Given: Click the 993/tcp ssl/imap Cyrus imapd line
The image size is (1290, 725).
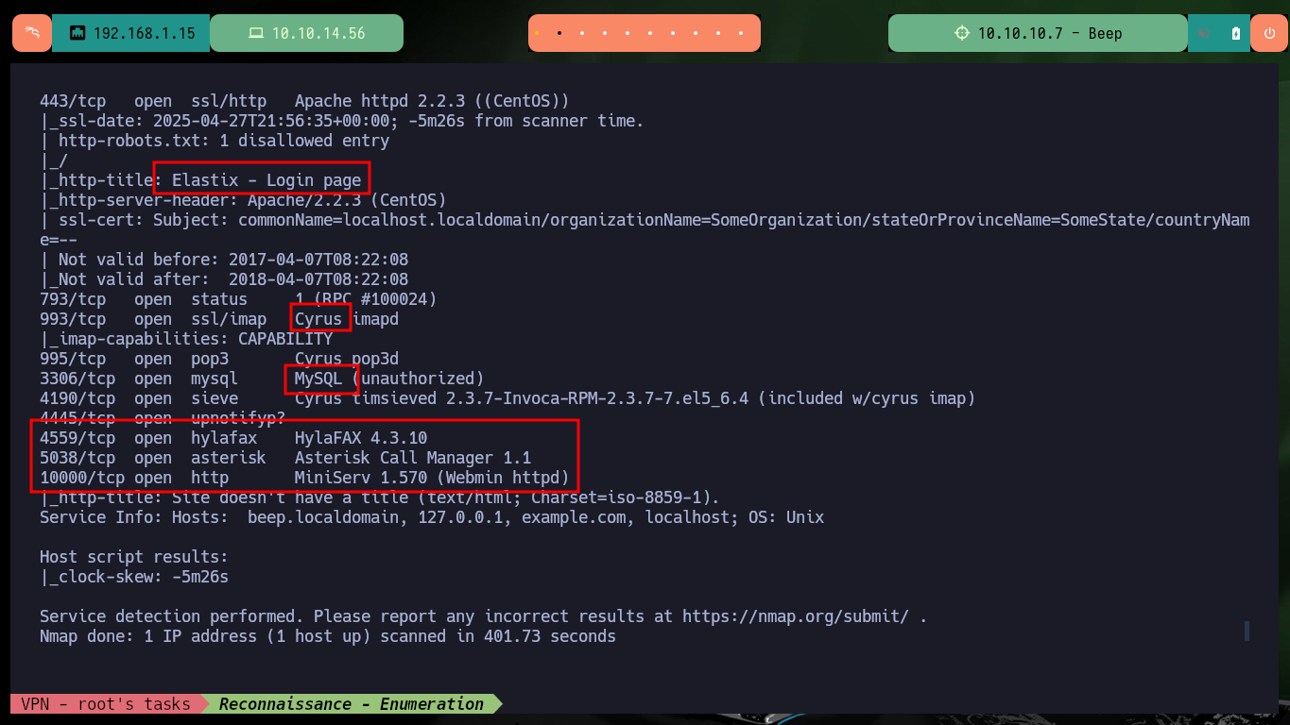Looking at the screenshot, I should pos(219,319).
